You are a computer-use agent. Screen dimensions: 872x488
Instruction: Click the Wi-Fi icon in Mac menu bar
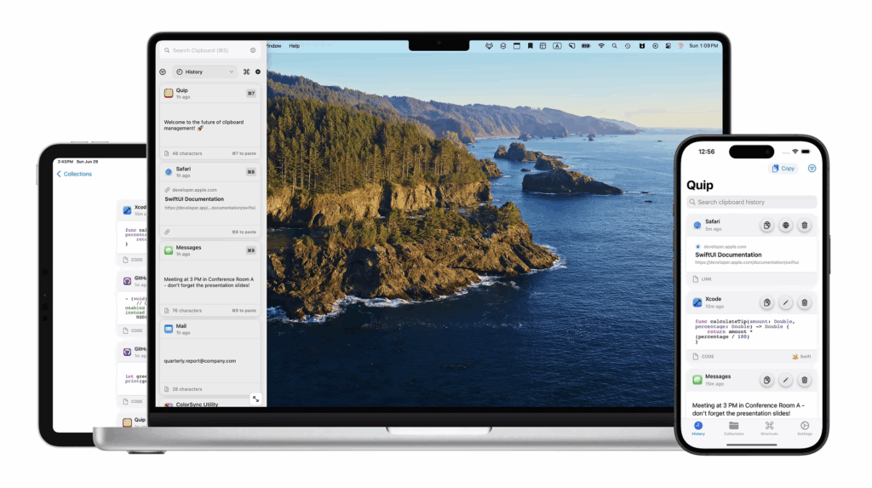(601, 46)
